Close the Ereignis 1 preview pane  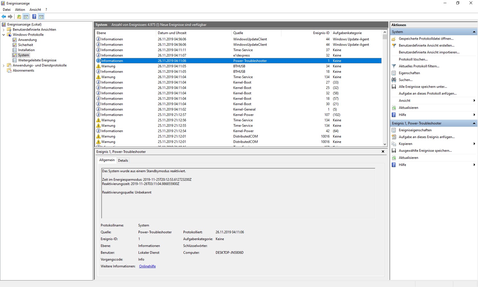coord(383,151)
